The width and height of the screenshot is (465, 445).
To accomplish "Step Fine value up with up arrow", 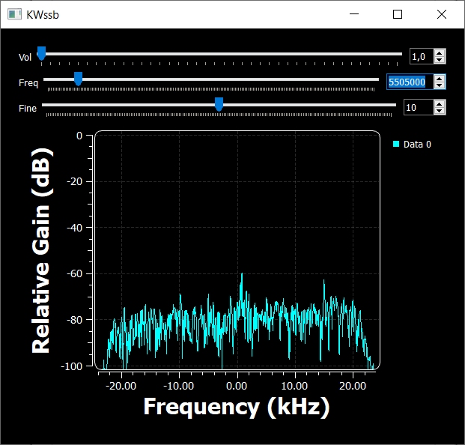I will (x=440, y=104).
